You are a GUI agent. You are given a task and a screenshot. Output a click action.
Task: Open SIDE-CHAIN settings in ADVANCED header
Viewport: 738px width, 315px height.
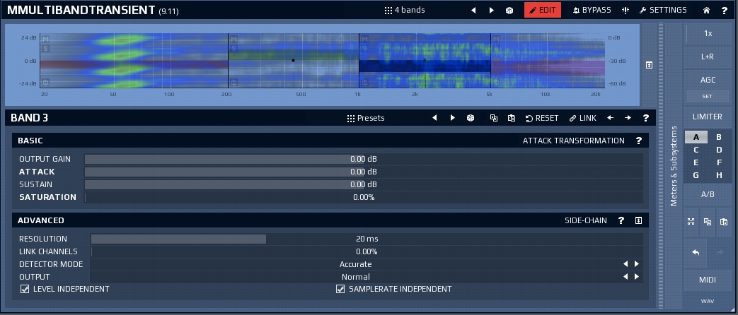(585, 220)
